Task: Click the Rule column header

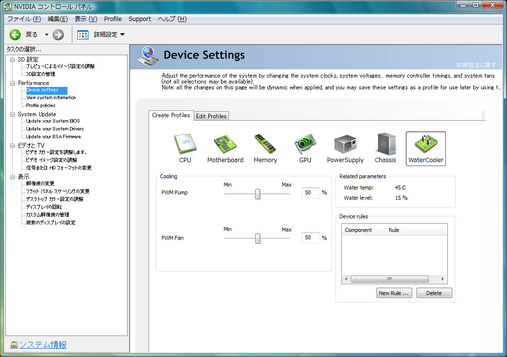Action: pyautogui.click(x=417, y=230)
